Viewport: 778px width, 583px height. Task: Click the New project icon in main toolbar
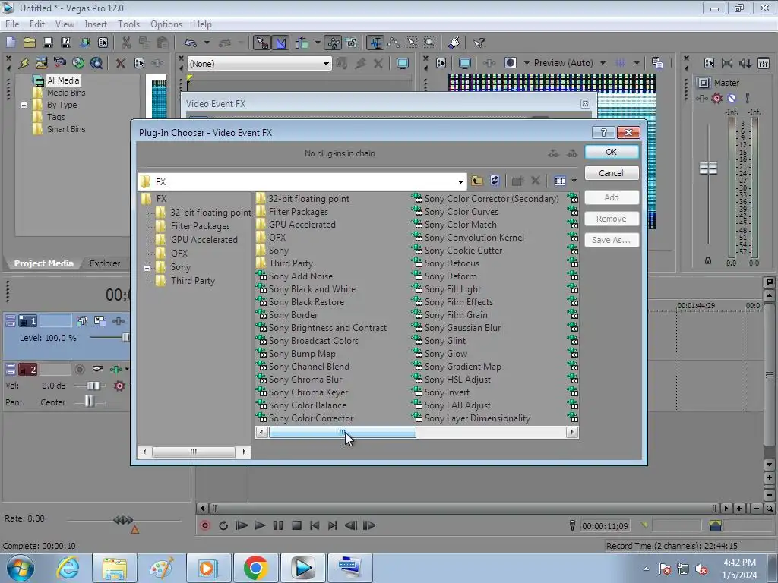[11, 43]
